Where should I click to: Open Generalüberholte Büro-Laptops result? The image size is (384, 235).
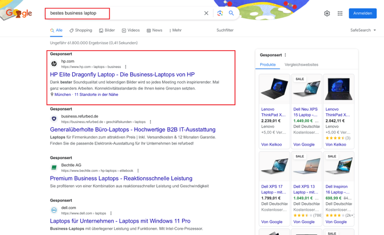(132, 129)
